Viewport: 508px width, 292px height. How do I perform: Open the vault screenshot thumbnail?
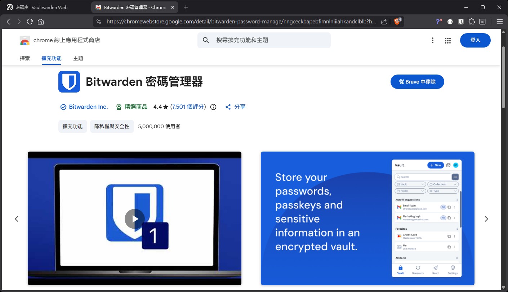pos(367,218)
